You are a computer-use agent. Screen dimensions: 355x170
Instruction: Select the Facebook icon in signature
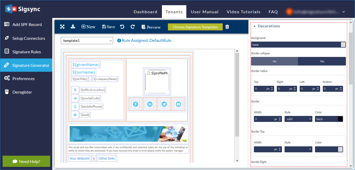click(135, 104)
